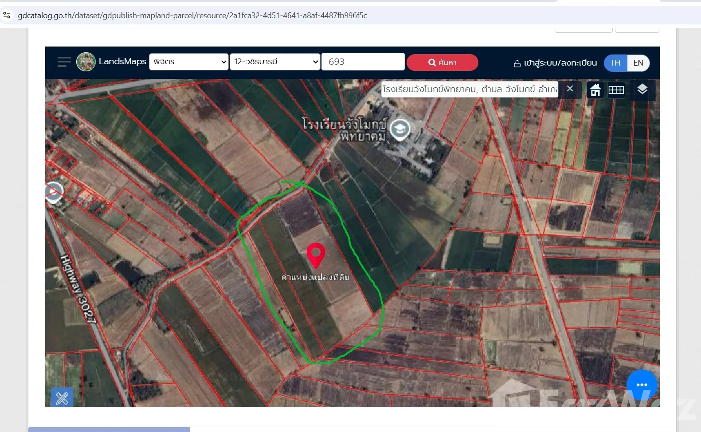Switch language to TH
The width and height of the screenshot is (701, 432).
point(615,63)
